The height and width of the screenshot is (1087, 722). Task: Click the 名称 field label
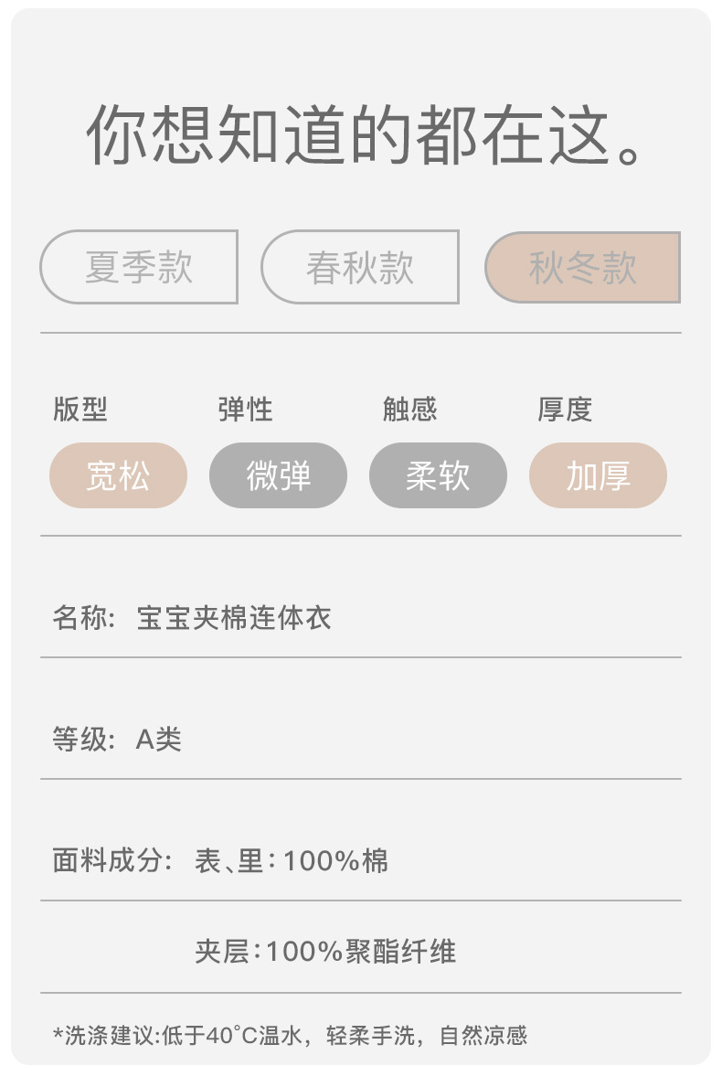(x=82, y=618)
